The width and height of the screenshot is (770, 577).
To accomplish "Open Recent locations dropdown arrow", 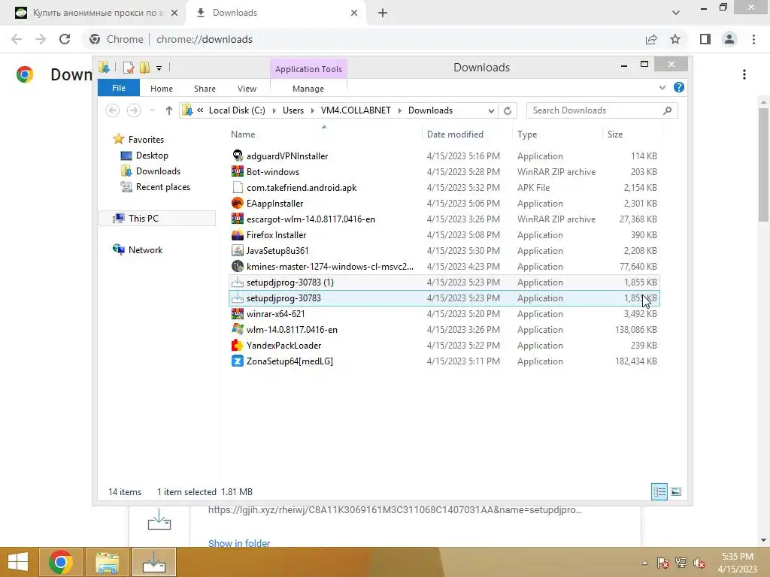I will click(152, 110).
